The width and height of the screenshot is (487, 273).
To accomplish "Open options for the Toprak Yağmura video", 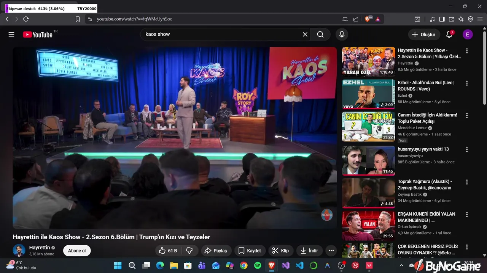I will [x=467, y=182].
